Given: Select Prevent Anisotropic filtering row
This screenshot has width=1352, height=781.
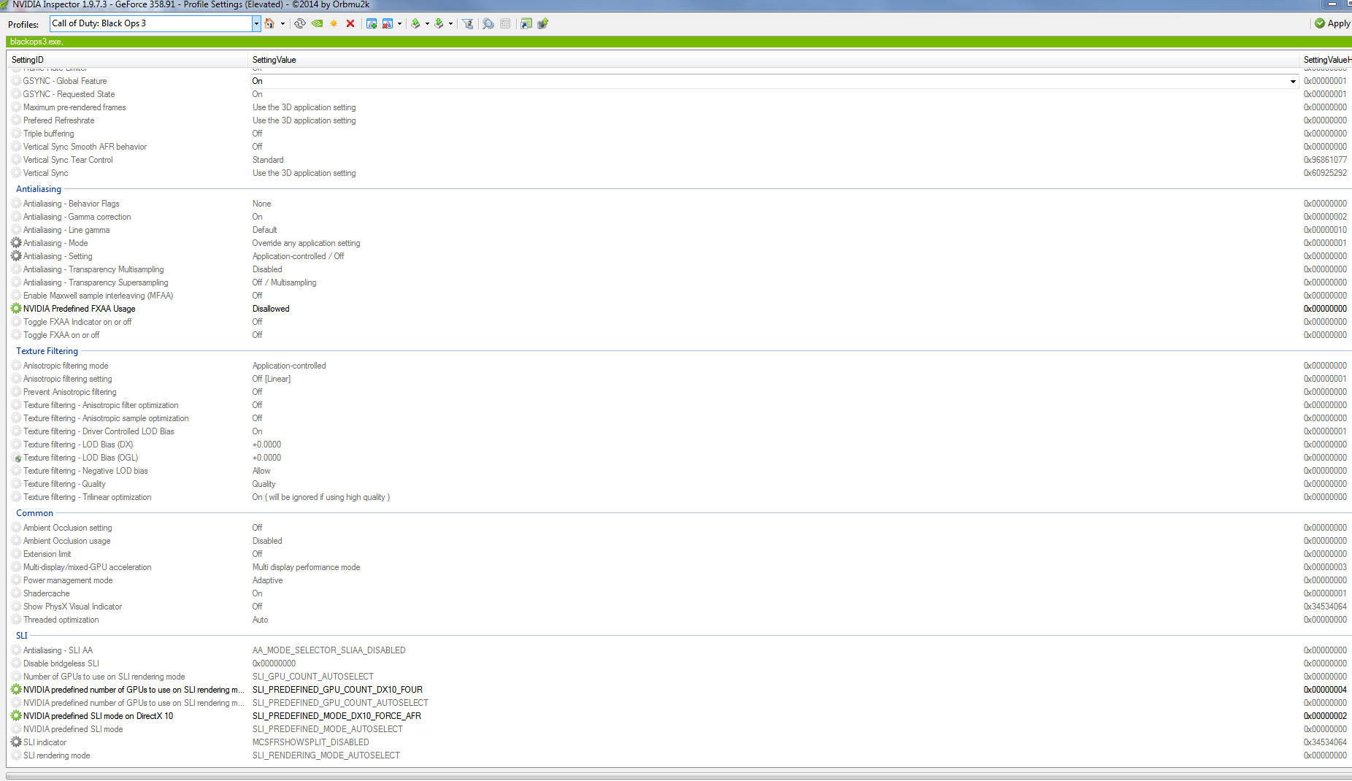Looking at the screenshot, I should tap(679, 392).
